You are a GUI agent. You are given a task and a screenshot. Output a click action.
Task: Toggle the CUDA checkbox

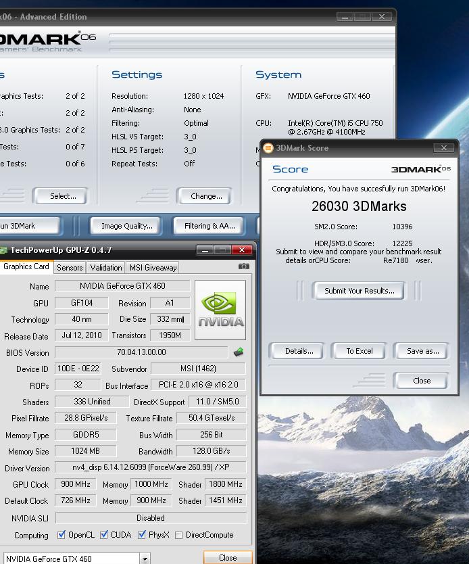(x=104, y=535)
